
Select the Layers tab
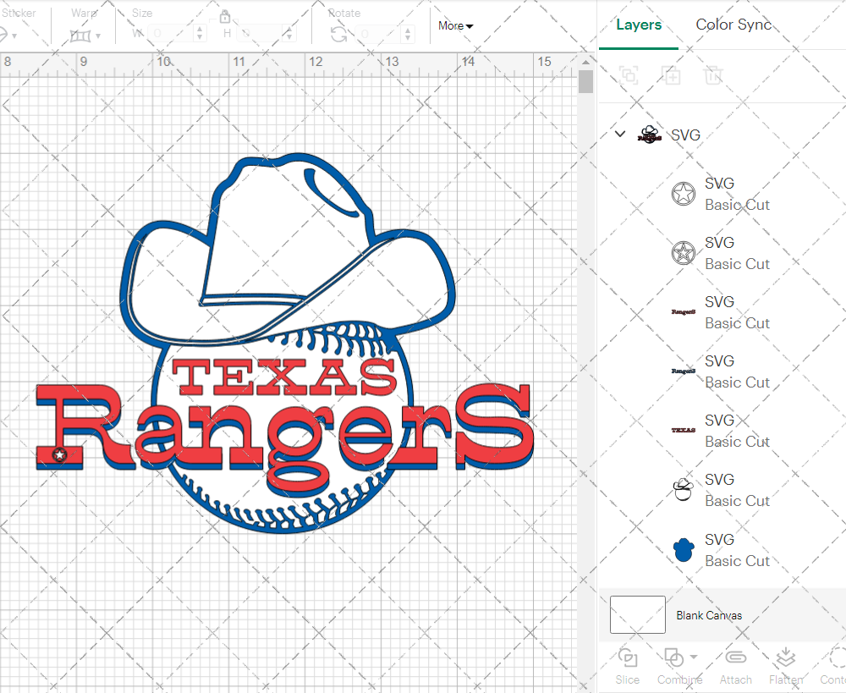tap(639, 25)
